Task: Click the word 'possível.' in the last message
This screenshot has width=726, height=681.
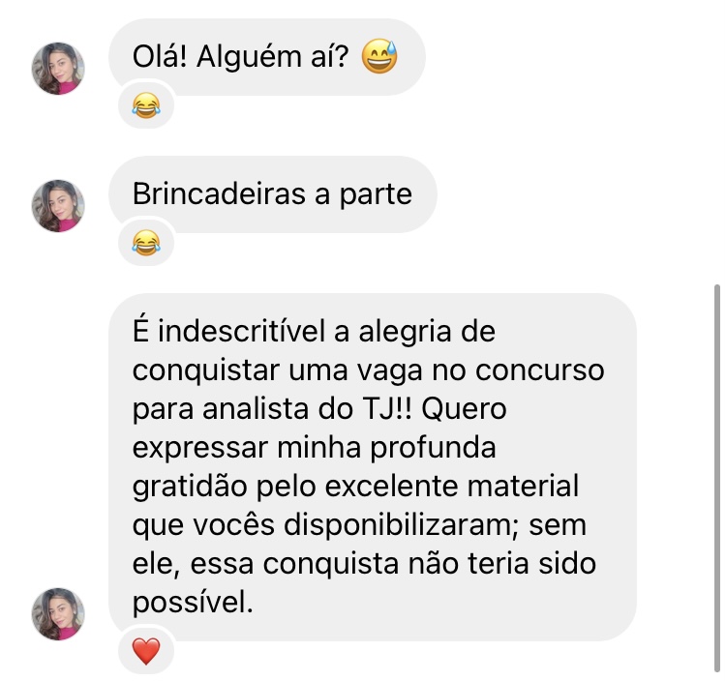Action: pyautogui.click(x=193, y=603)
